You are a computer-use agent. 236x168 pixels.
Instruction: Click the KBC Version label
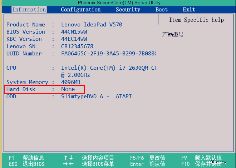pyautogui.click(x=24, y=39)
